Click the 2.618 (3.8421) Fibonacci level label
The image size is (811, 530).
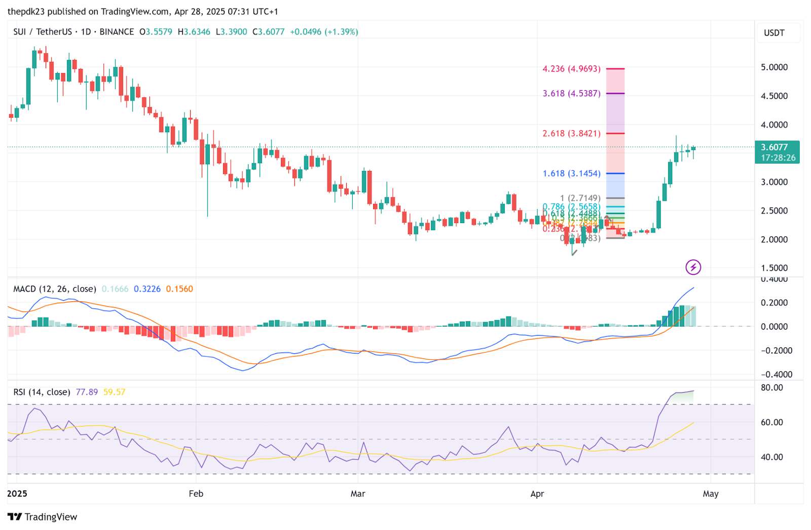click(x=571, y=133)
